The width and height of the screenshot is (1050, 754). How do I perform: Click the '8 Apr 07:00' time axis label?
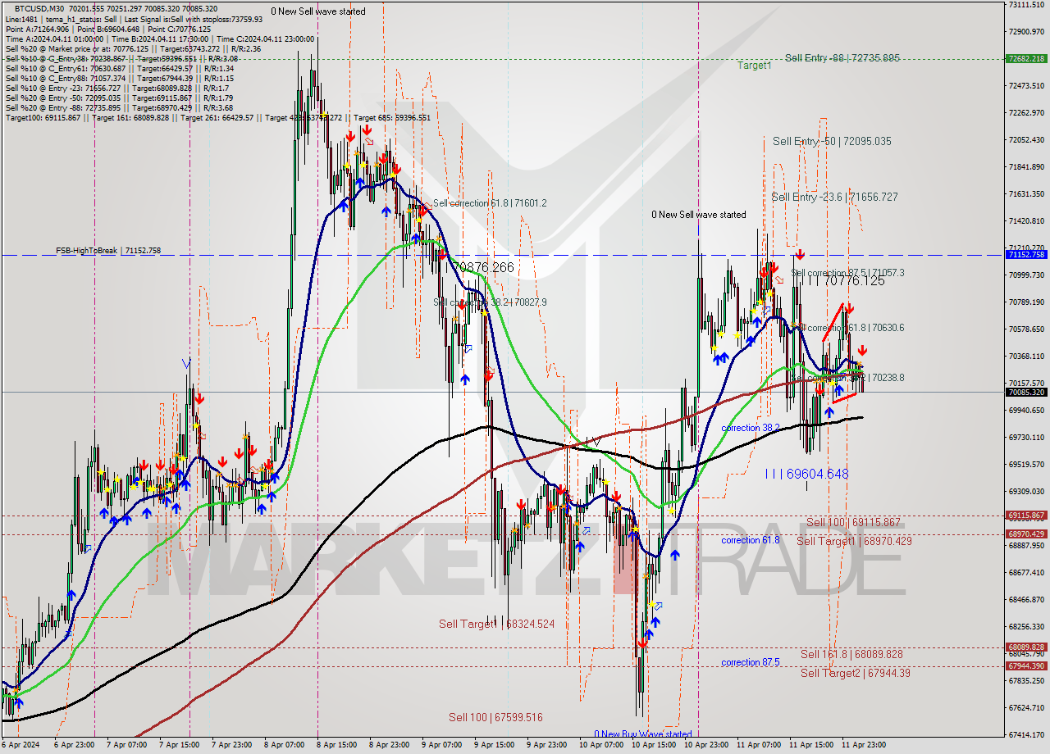click(282, 746)
